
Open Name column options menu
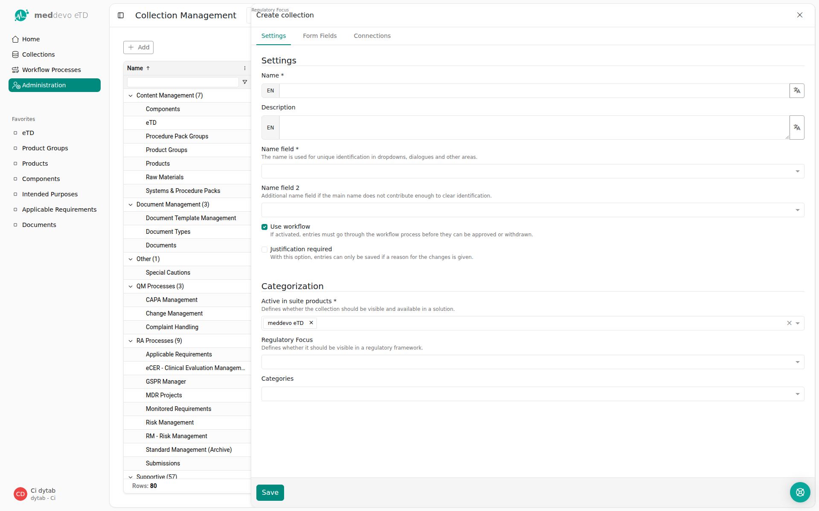(x=245, y=68)
